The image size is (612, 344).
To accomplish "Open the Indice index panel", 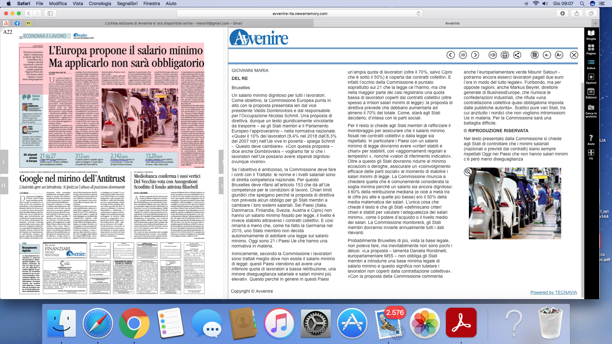I will coord(591,64).
